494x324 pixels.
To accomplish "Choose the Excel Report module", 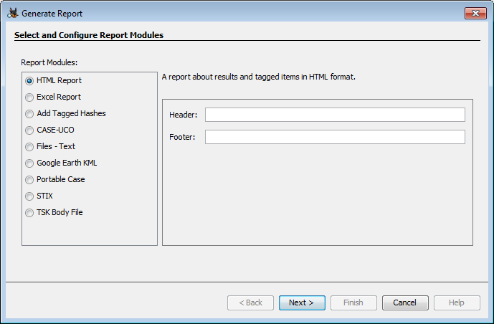I will [29, 97].
